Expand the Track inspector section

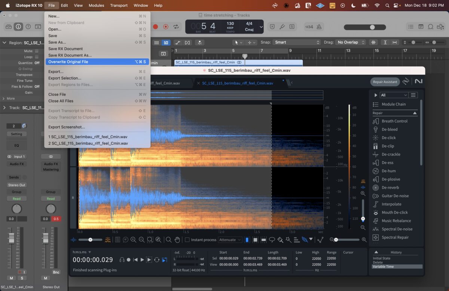[x=4, y=108]
